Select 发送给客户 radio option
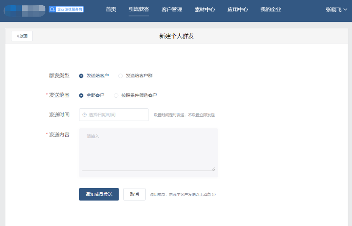352x226 pixels. [81, 75]
